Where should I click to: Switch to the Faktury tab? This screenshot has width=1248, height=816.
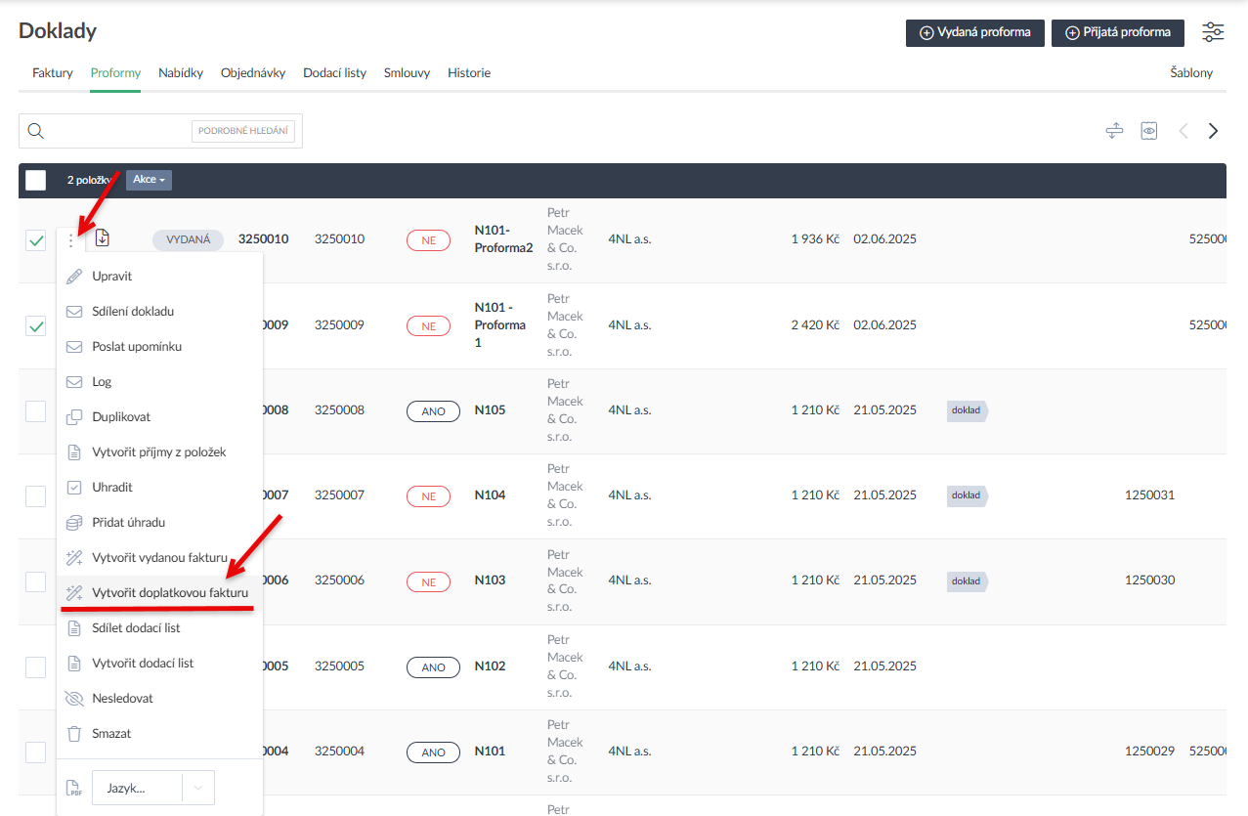click(53, 73)
